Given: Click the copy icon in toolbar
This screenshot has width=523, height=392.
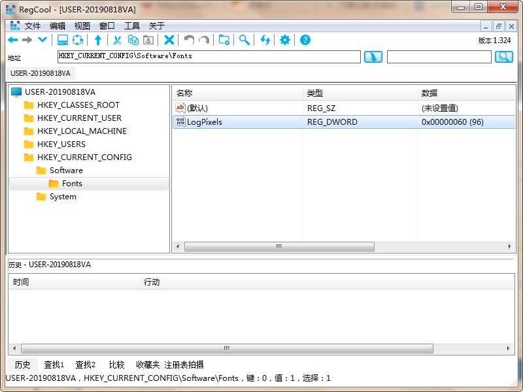Looking at the screenshot, I should click(x=133, y=40).
